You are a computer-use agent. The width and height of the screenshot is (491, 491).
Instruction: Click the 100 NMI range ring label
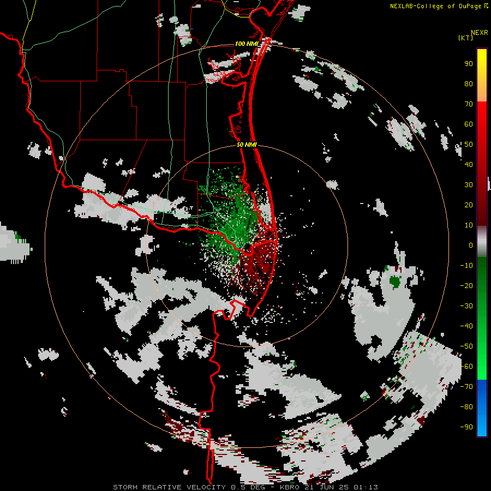[247, 44]
